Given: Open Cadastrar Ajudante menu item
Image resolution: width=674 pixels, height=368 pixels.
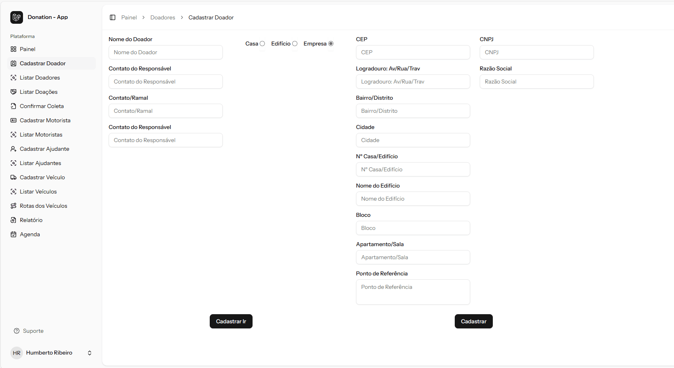Looking at the screenshot, I should pyautogui.click(x=52, y=149).
